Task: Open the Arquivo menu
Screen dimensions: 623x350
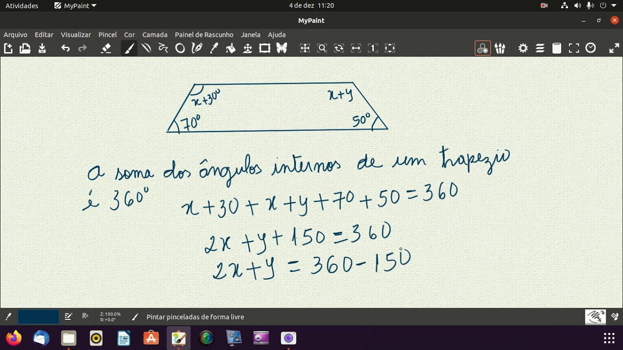Action: [16, 35]
